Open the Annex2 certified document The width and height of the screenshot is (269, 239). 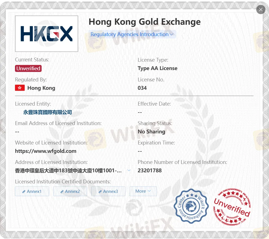click(70, 191)
